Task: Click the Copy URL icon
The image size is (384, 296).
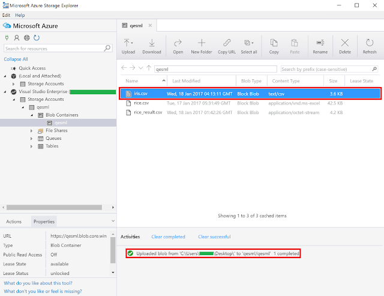Action: pos(226,44)
